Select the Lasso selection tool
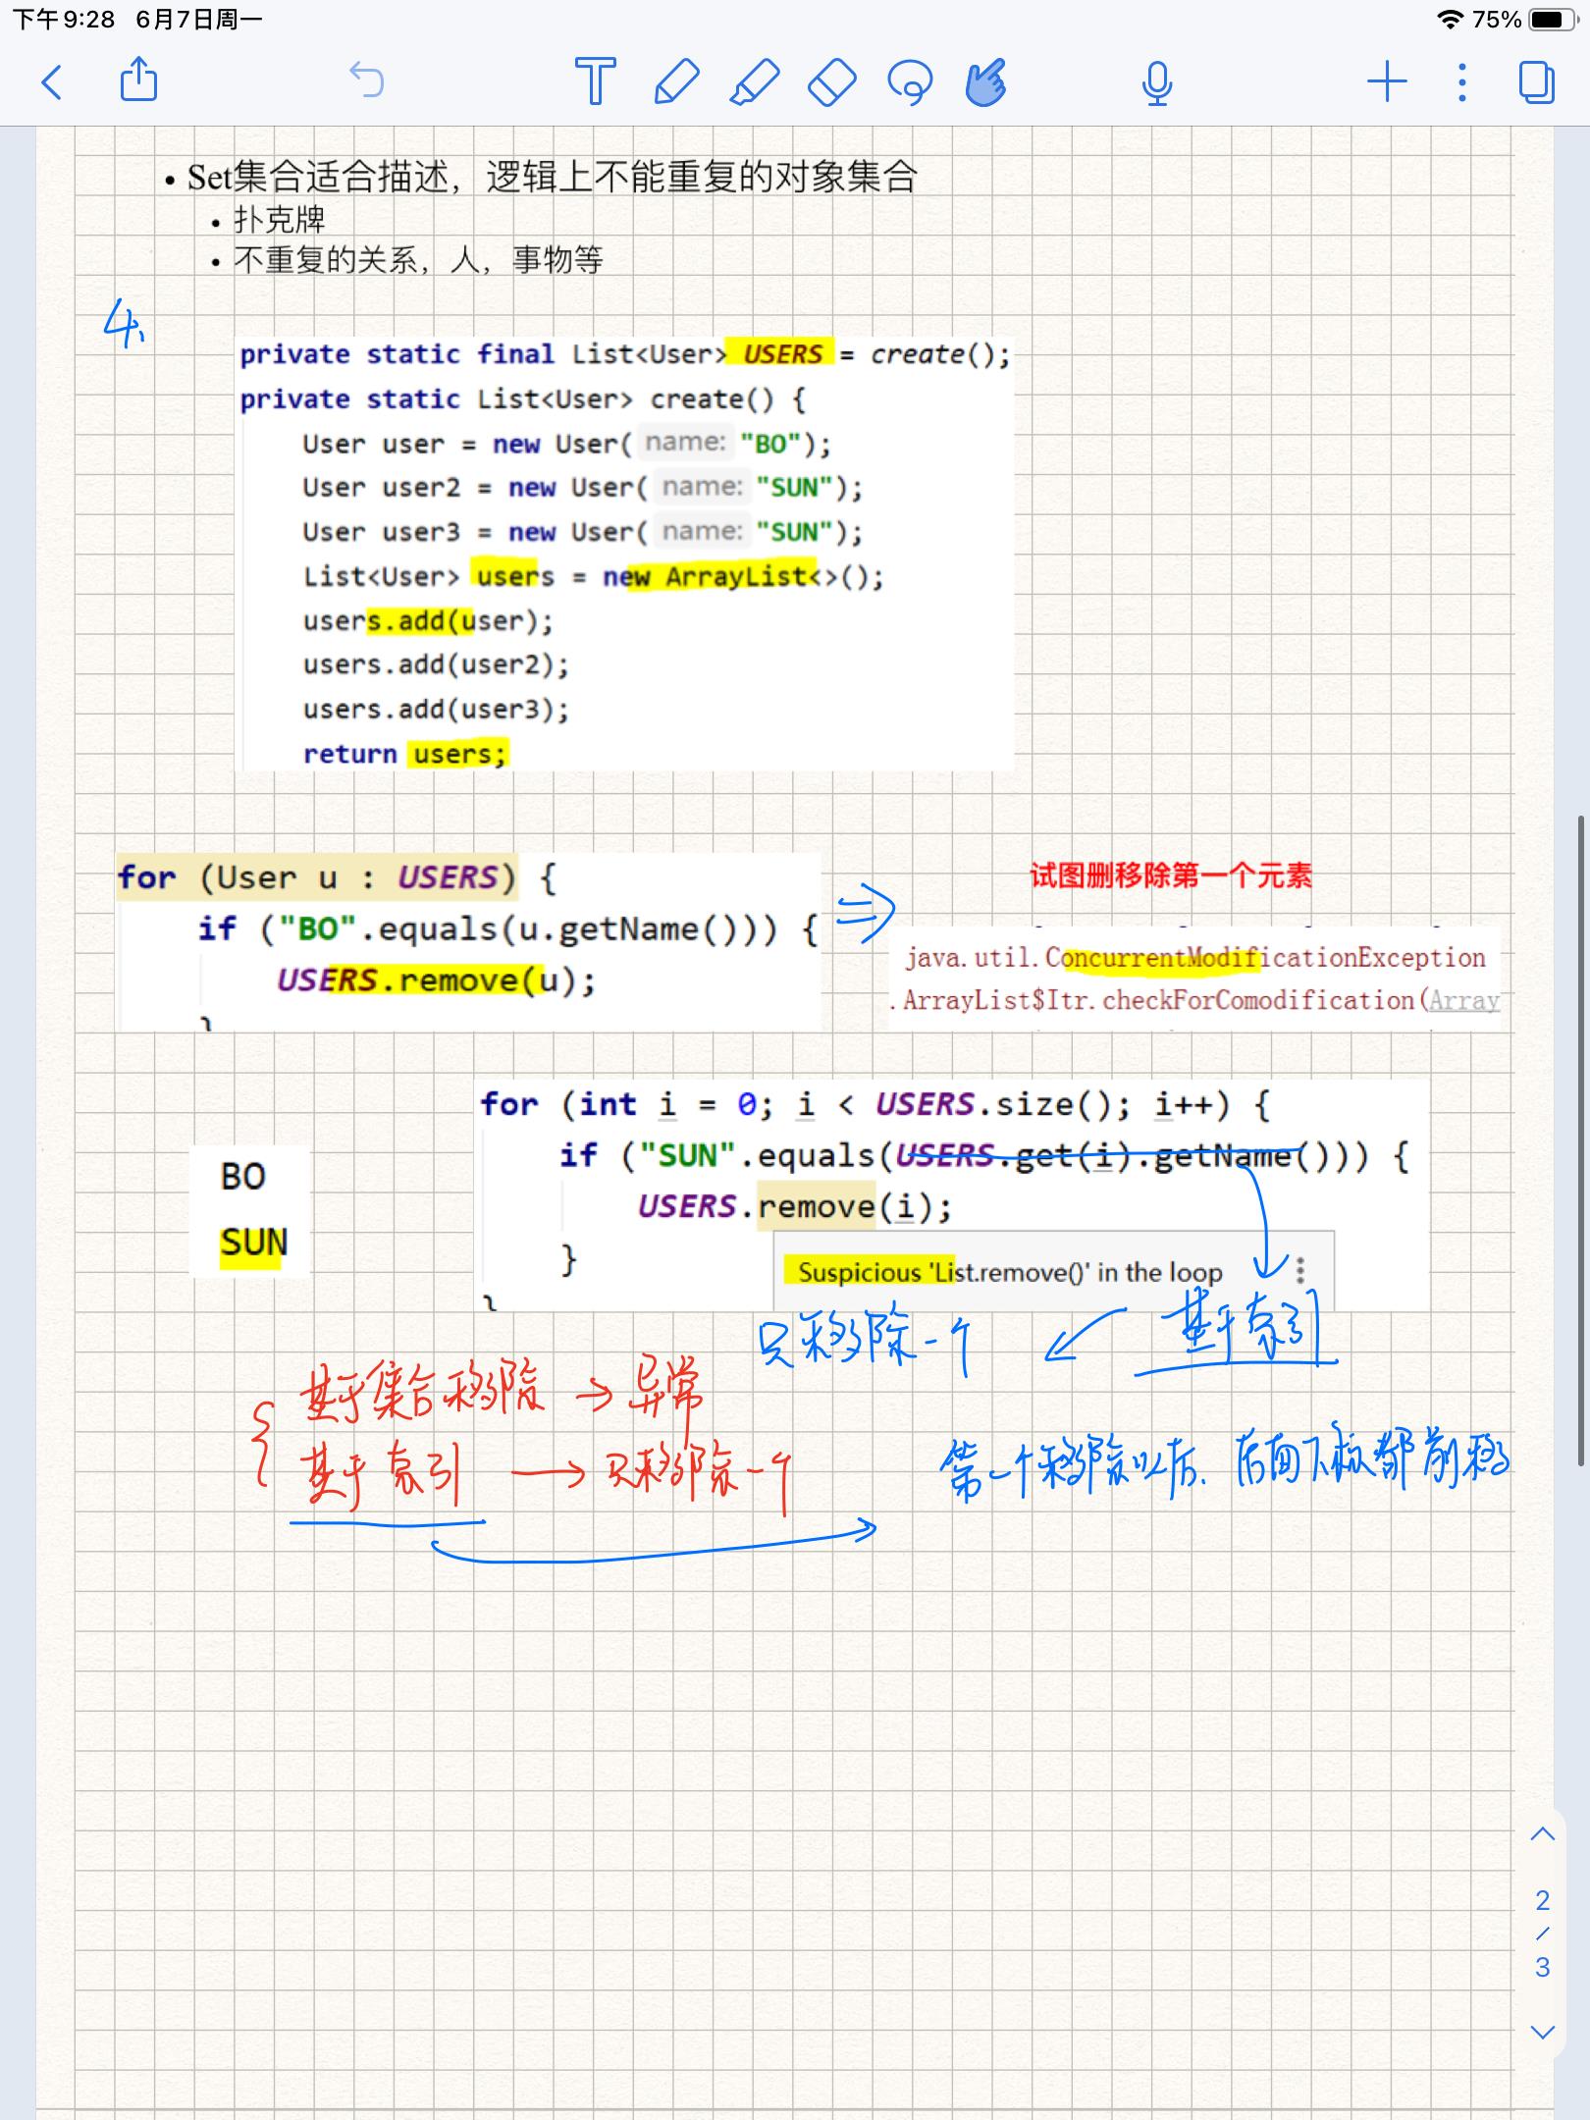1590x2120 pixels. click(x=910, y=82)
